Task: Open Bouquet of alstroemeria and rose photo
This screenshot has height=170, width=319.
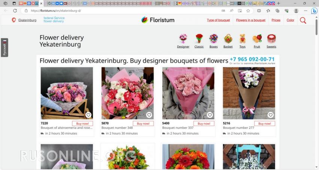Action: pyautogui.click(x=67, y=93)
